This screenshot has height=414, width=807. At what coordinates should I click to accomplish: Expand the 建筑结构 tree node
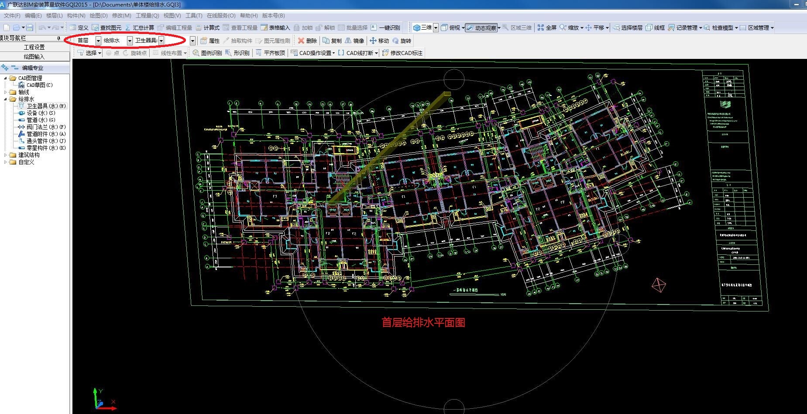[x=5, y=155]
